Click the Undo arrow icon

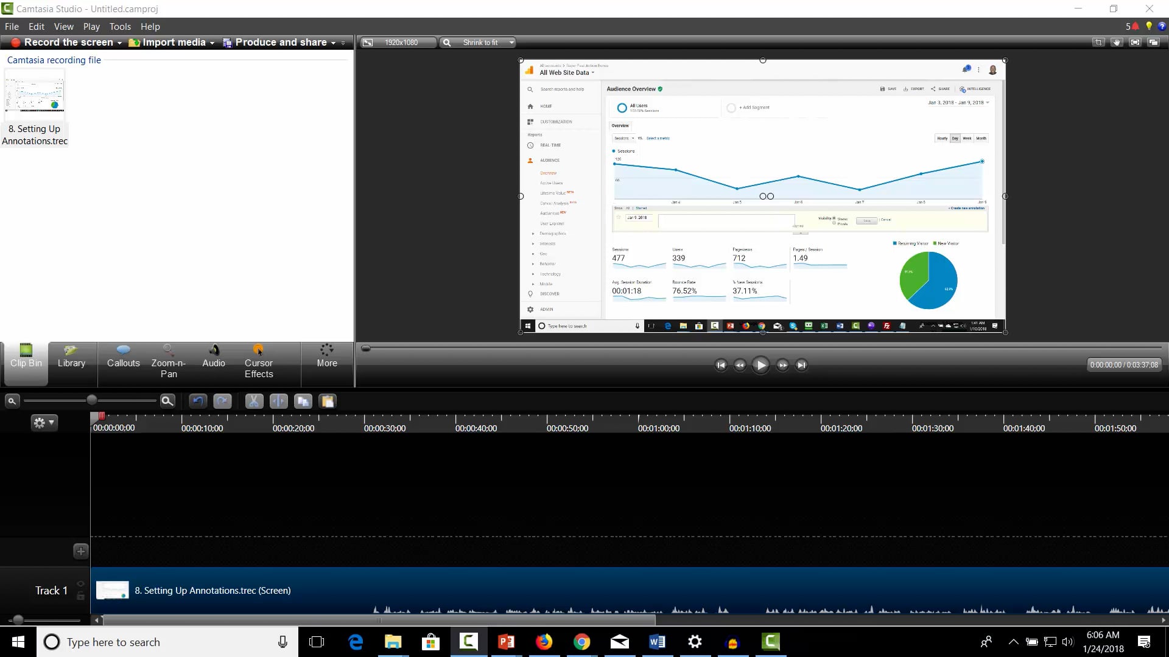[198, 401]
